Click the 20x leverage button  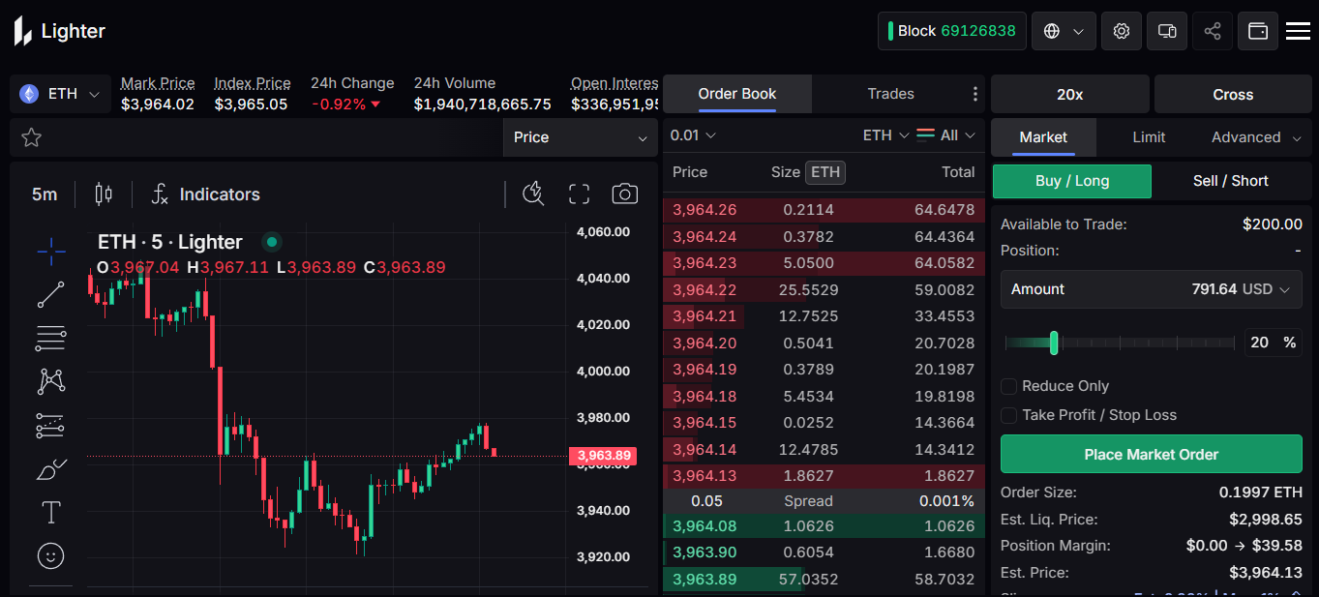(x=1070, y=95)
